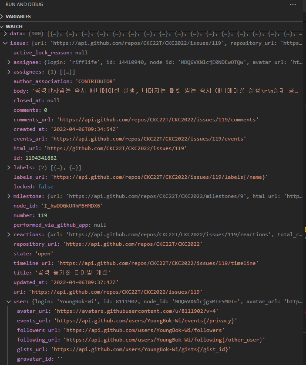Select the title property row
Image resolution: width=306 pixels, height=365 pixels.
63,273
